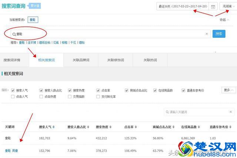Image resolution: width=237 pixels, height=158 pixels.
Task: Choose recommended term 连衣裙
Action: pos(32,43)
